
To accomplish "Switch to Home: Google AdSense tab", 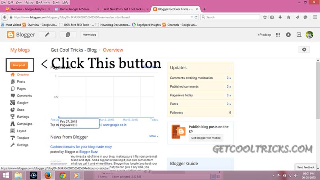I will point(76,9).
